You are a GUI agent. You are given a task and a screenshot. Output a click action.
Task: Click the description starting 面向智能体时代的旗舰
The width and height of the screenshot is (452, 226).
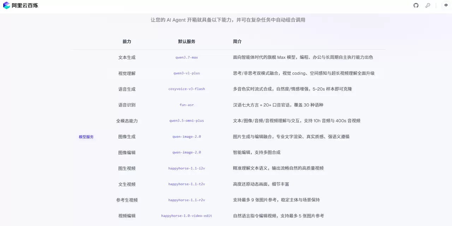(x=303, y=57)
